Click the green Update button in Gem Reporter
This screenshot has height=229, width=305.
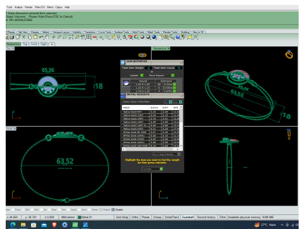point(142,76)
